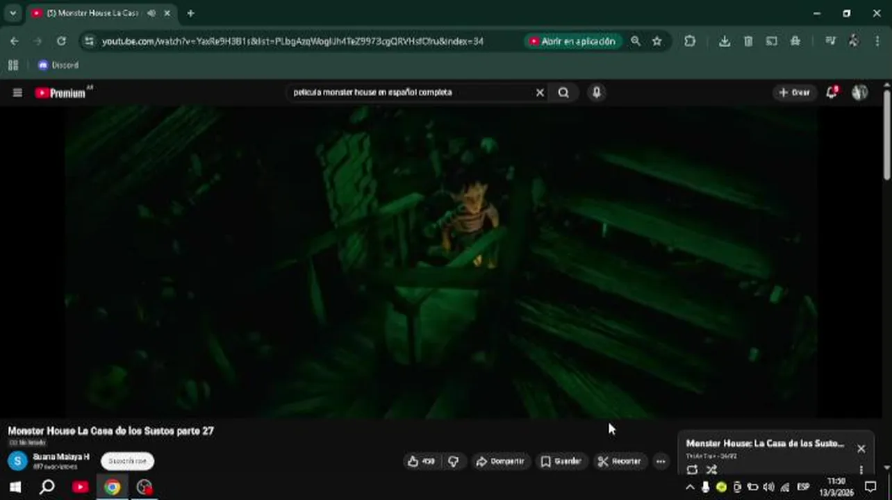Open the zoom magnifier in address bar
The image size is (892, 500).
[x=636, y=42]
